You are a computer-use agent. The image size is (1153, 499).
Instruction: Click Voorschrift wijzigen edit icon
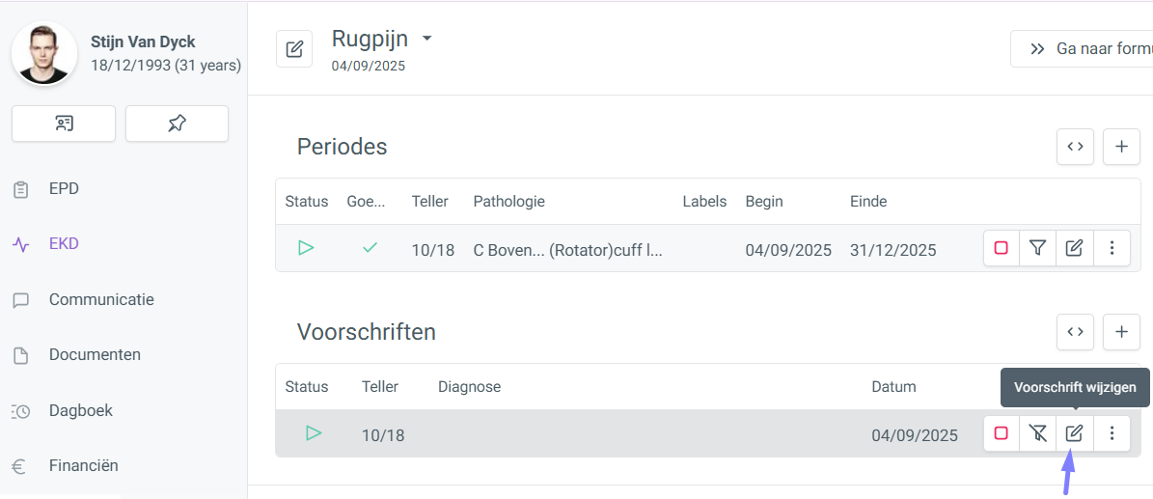point(1074,433)
